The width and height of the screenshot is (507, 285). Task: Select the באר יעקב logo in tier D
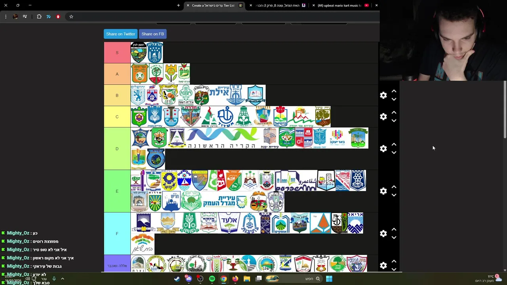pyautogui.click(x=337, y=138)
